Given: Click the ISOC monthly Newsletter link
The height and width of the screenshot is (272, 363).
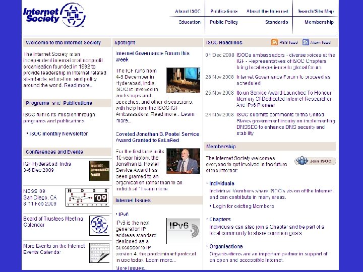Looking at the screenshot, I should coord(58,133).
